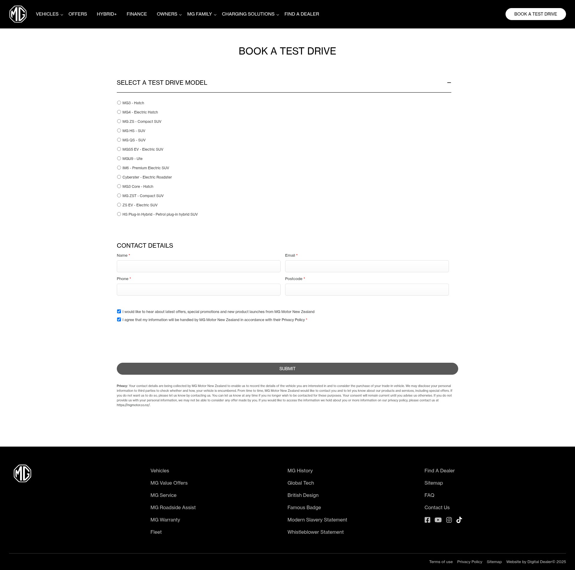Open the MG Service footer link
575x570 pixels.
[164, 495]
